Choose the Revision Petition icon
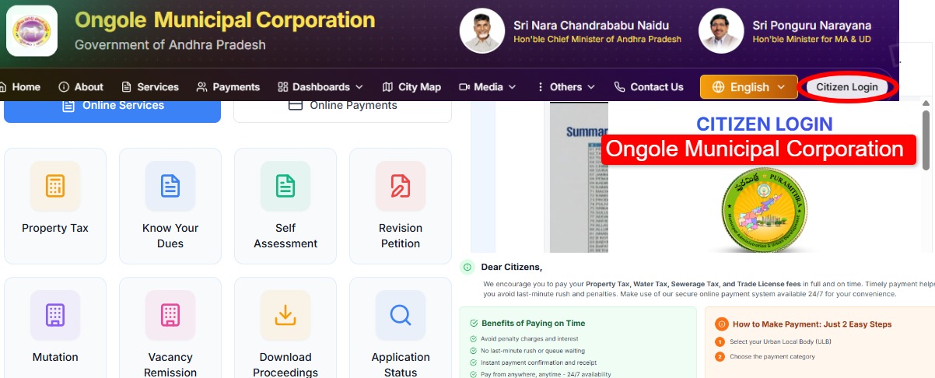This screenshot has height=378, width=935. [401, 186]
